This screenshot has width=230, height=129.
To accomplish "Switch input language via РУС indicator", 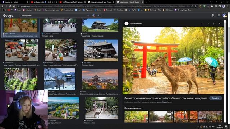I will (x=213, y=126).
